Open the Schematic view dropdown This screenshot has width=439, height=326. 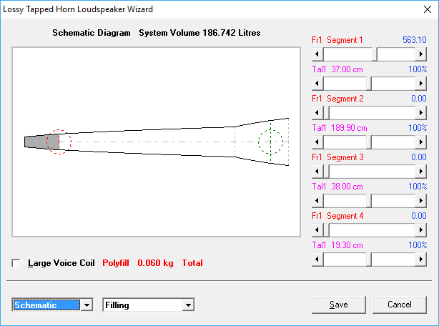click(x=87, y=305)
